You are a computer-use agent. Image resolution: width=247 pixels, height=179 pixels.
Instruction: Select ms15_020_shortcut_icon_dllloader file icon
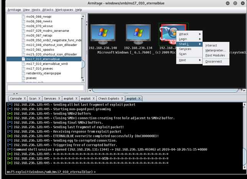(x=23, y=54)
